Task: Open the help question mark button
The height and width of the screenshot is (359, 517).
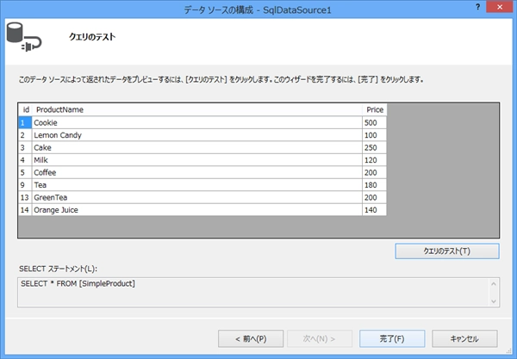Action: tap(477, 7)
